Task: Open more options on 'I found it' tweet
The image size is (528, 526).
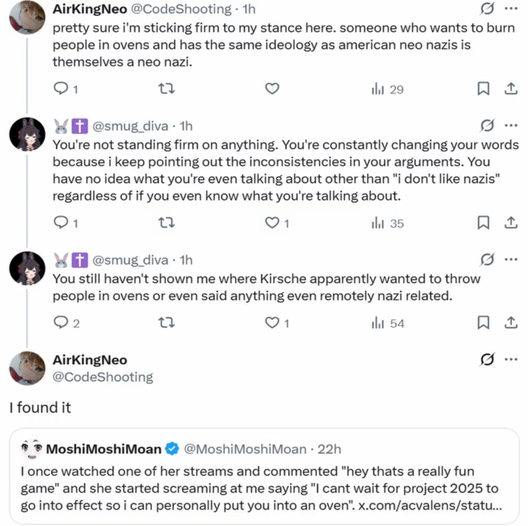Action: coord(511,359)
